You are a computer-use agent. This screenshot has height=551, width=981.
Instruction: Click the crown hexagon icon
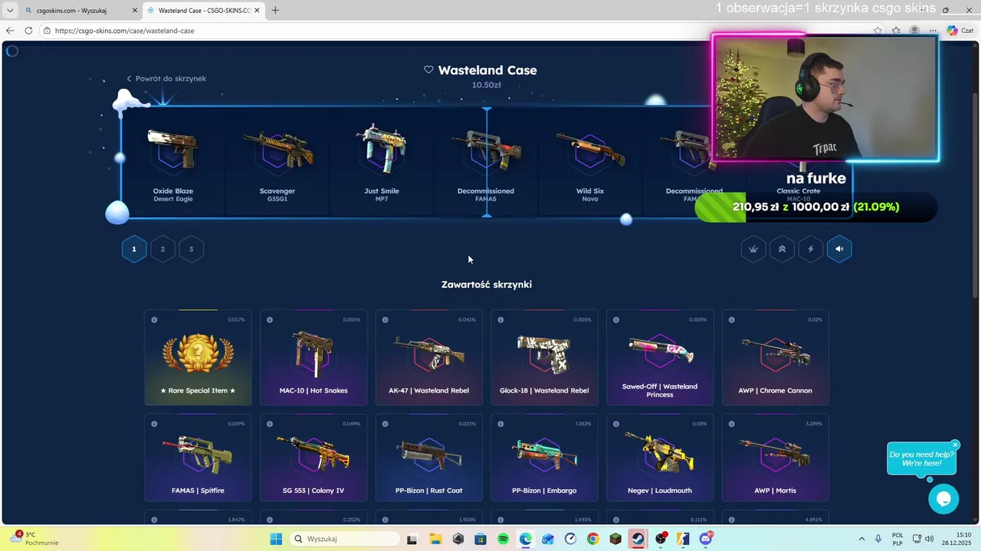click(753, 249)
